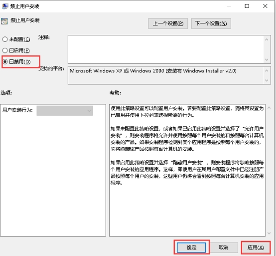
Task: Select the 已启用(E) radio button
Action: [x=5, y=50]
